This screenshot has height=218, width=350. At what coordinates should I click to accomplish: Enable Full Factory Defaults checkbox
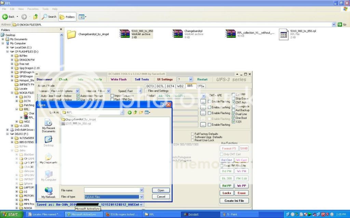pos(192,134)
